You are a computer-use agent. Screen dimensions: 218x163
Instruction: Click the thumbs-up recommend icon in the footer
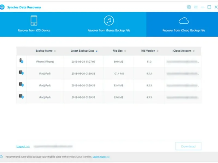tap(1, 156)
